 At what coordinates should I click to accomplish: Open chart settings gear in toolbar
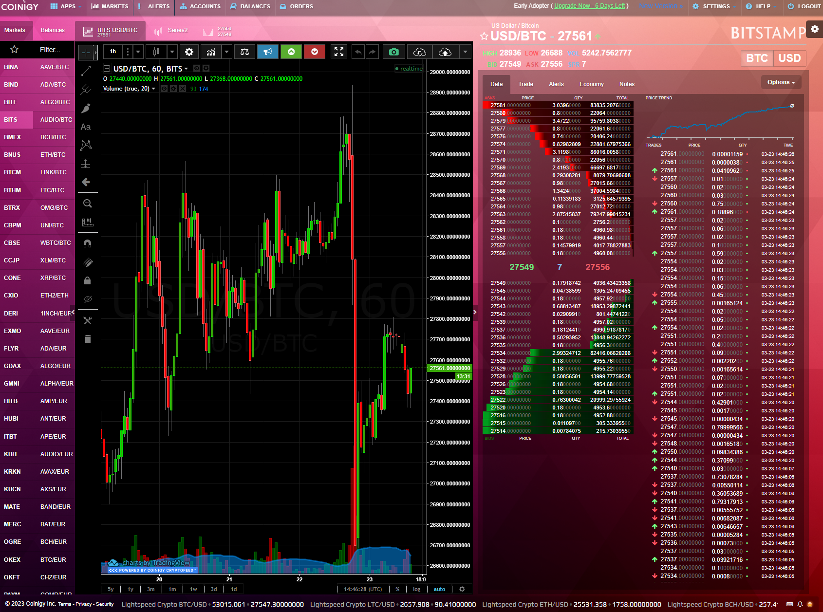tap(189, 52)
